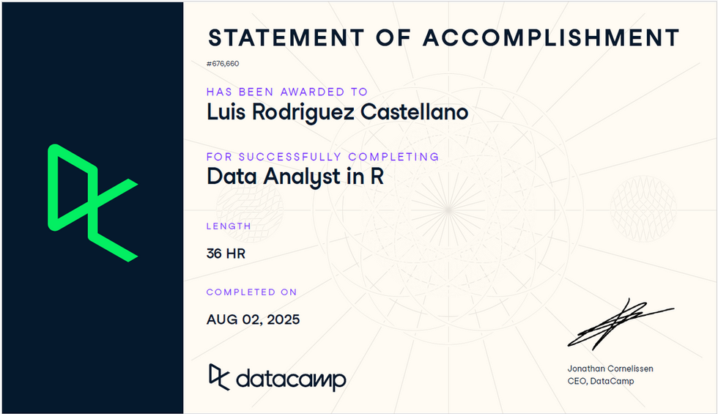Click the central radial guilloche pattern
Image resolution: width=718 pixels, height=414 pixels.
(x=448, y=210)
